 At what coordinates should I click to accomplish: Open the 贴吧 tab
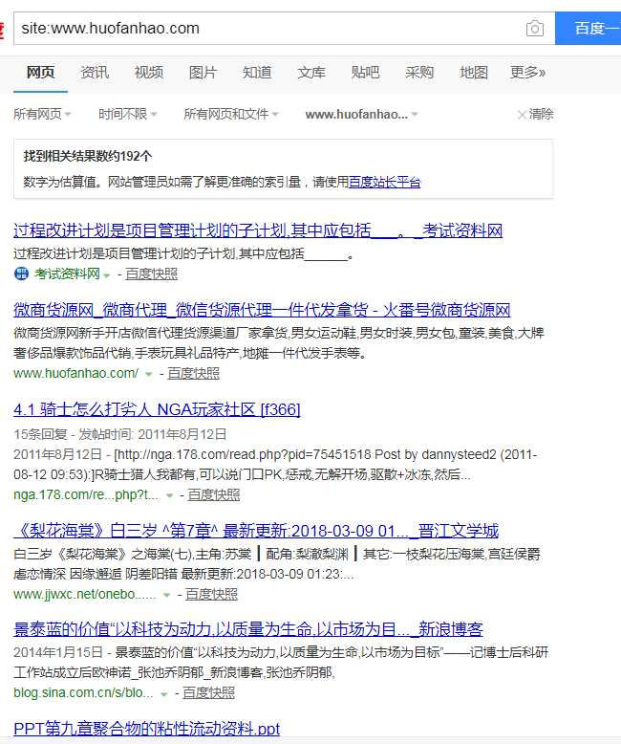coord(366,73)
